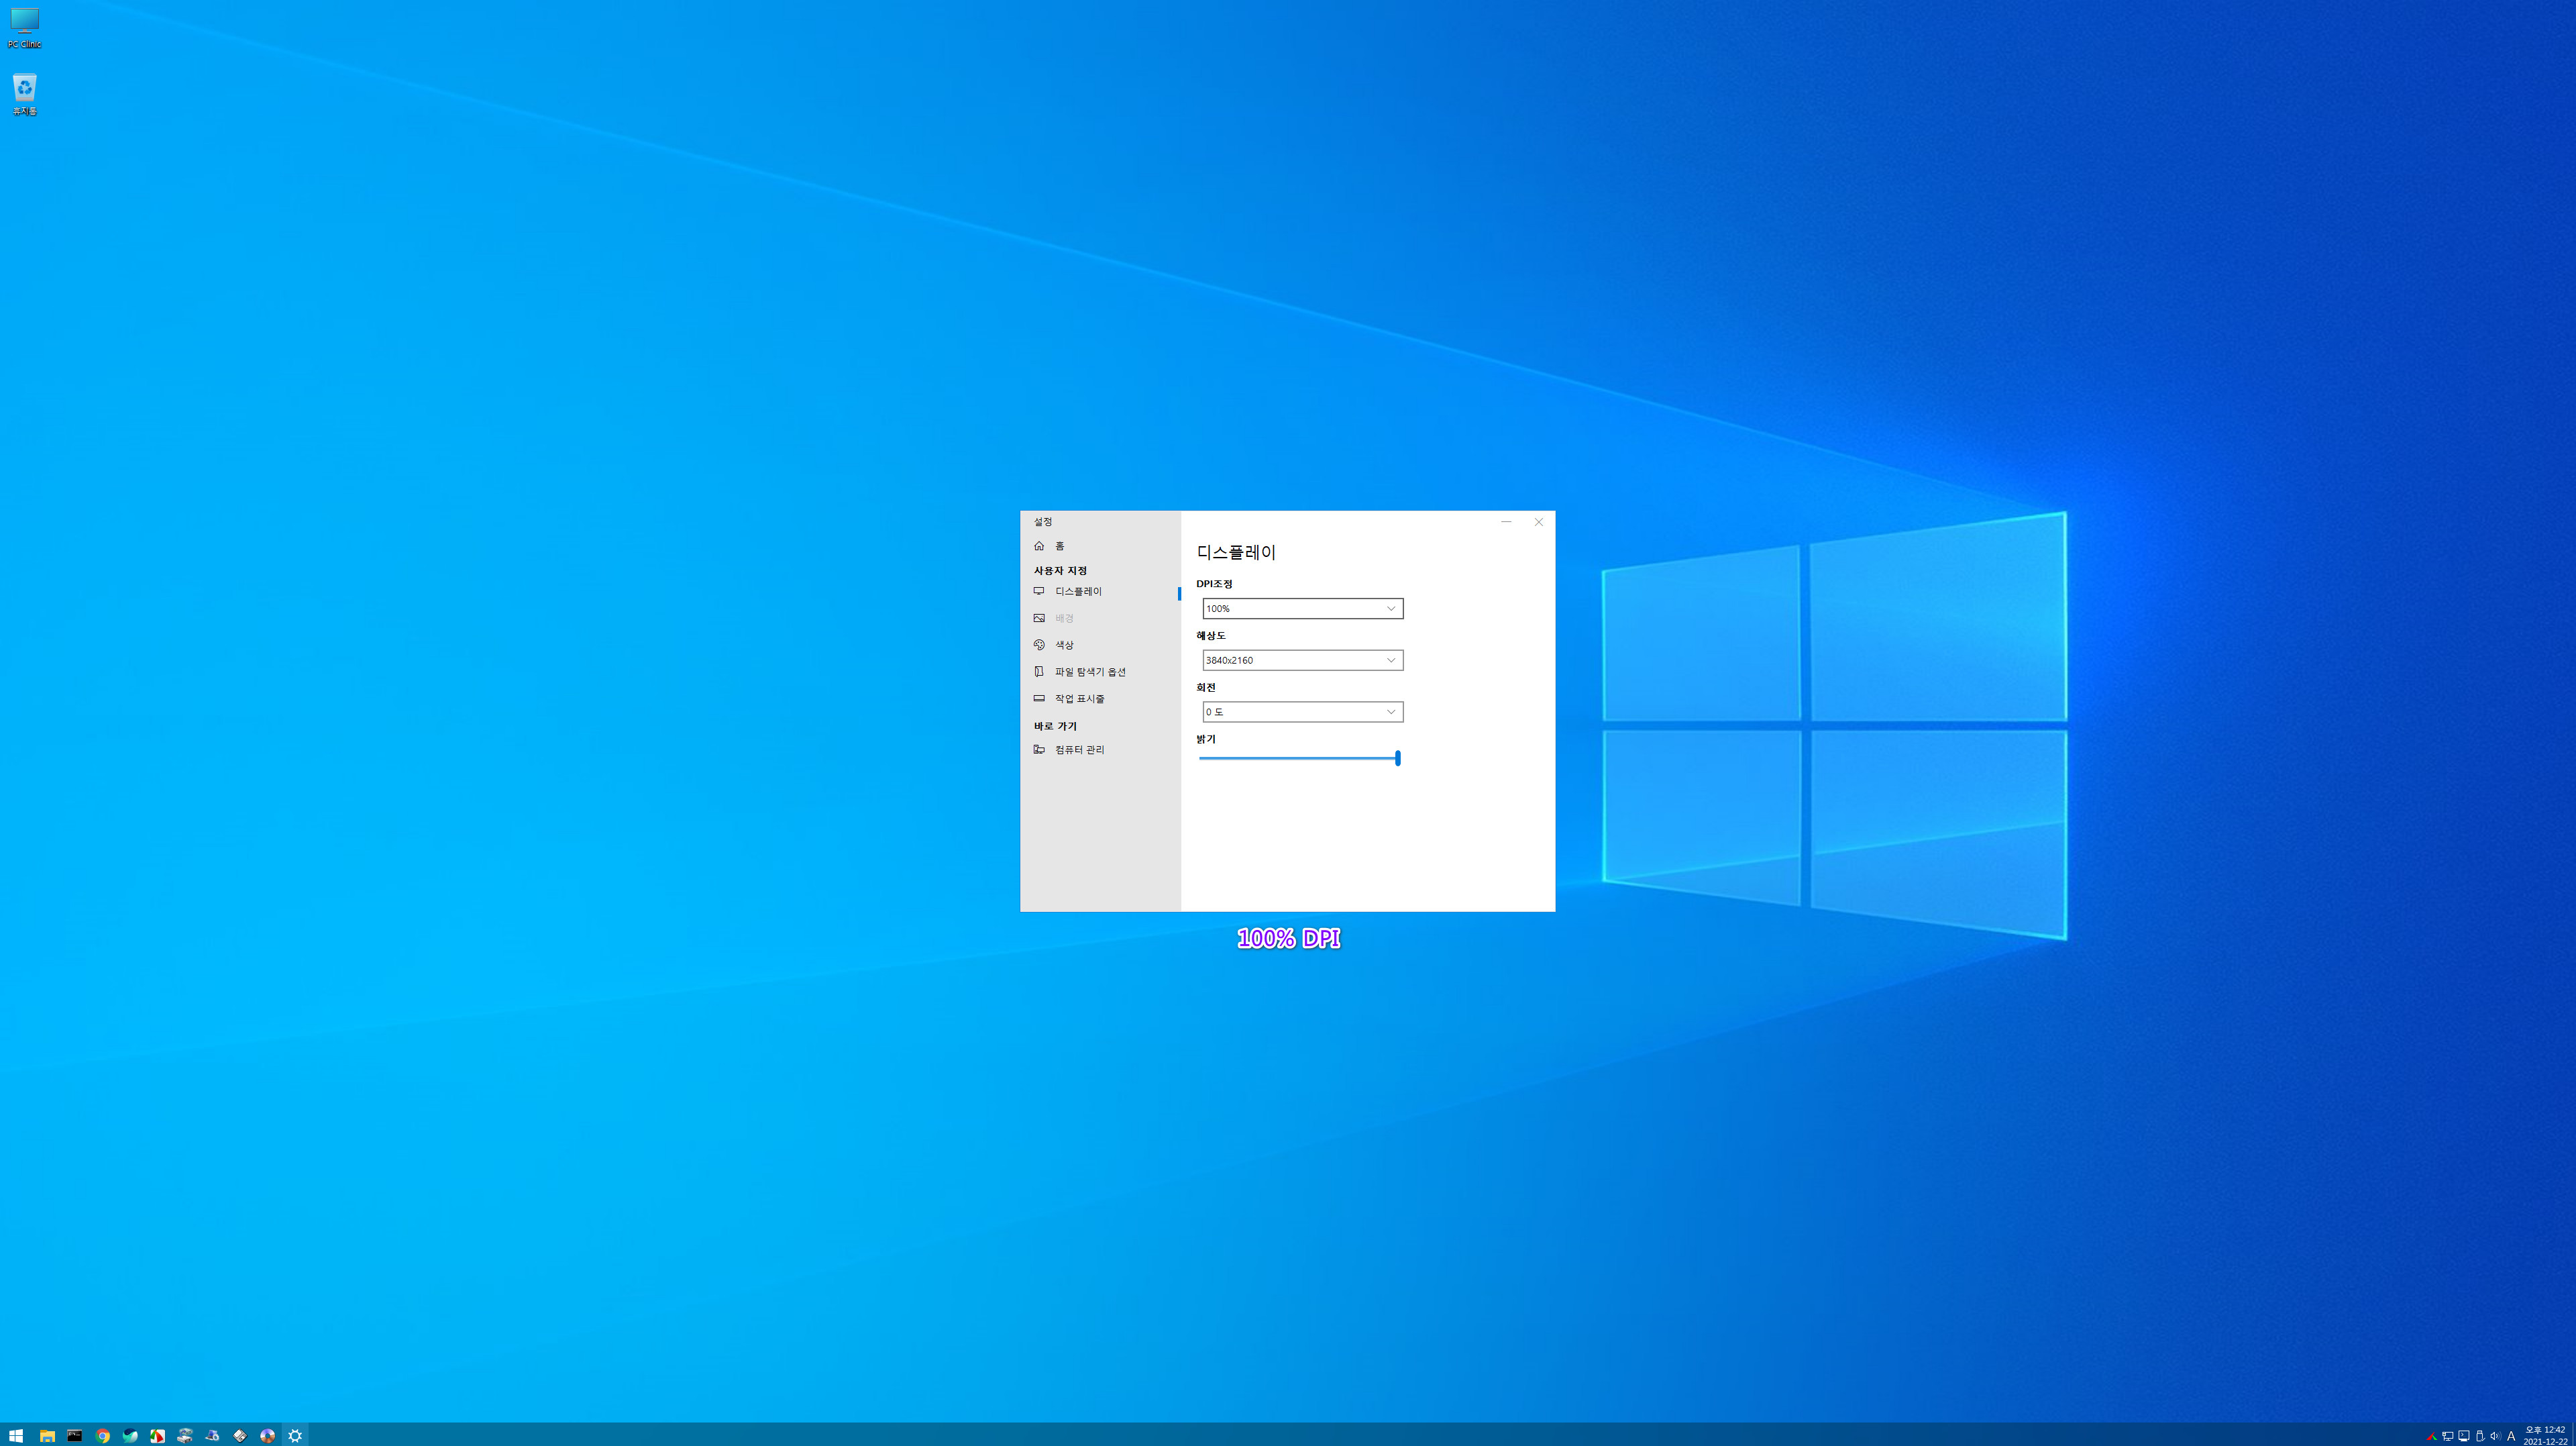This screenshot has width=2576, height=1446.
Task: Expand the 해상도 3840x2160 dropdown
Action: 1302,660
